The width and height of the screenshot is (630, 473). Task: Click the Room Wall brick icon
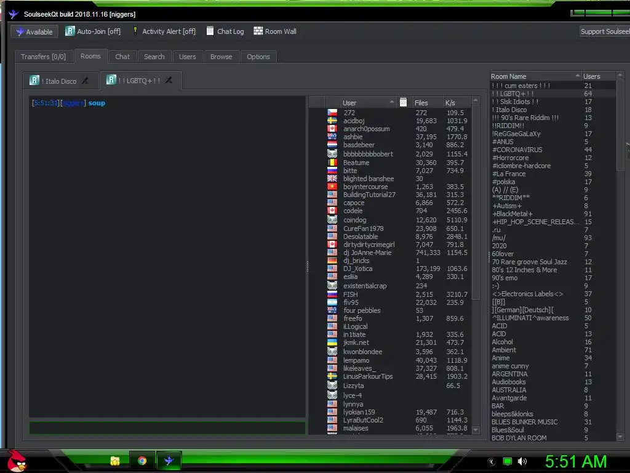258,31
